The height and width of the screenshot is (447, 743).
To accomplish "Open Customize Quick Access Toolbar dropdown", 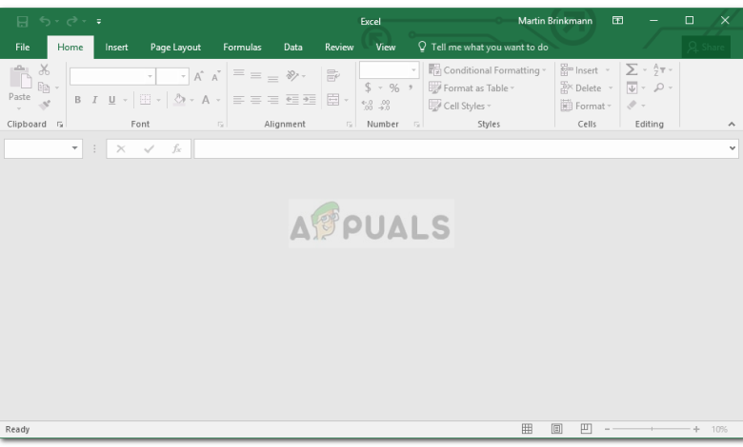I will click(x=98, y=21).
